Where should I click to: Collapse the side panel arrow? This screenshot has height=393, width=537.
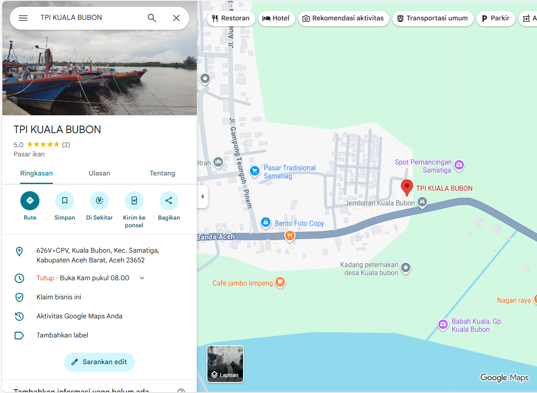click(202, 197)
